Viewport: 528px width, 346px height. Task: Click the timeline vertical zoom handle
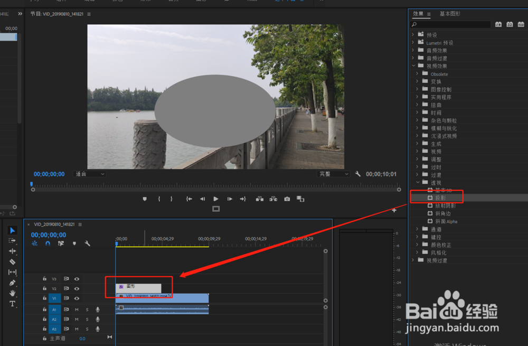[x=325, y=251]
